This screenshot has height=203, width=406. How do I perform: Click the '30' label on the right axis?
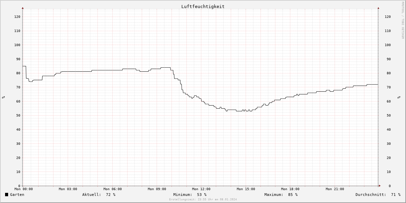tap(389, 144)
